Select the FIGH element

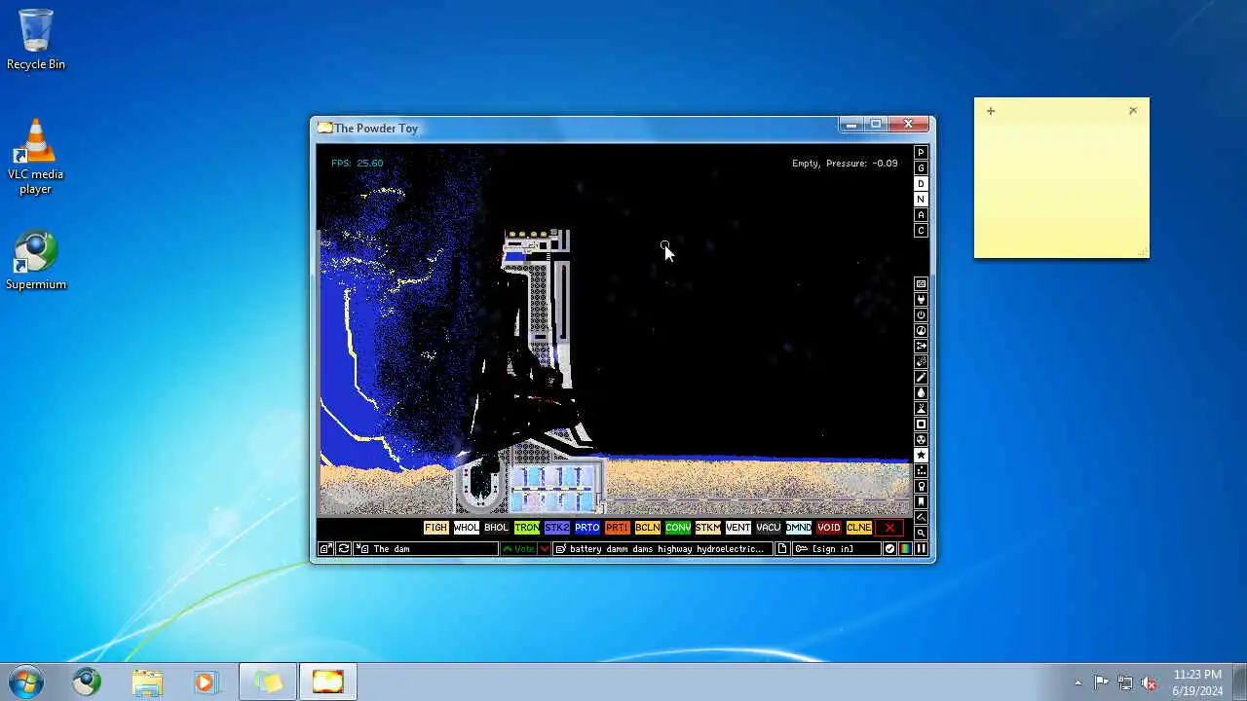pyautogui.click(x=435, y=528)
